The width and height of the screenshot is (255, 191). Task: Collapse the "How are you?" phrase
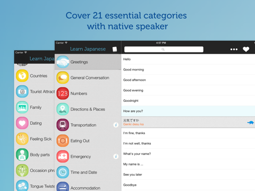(188, 111)
